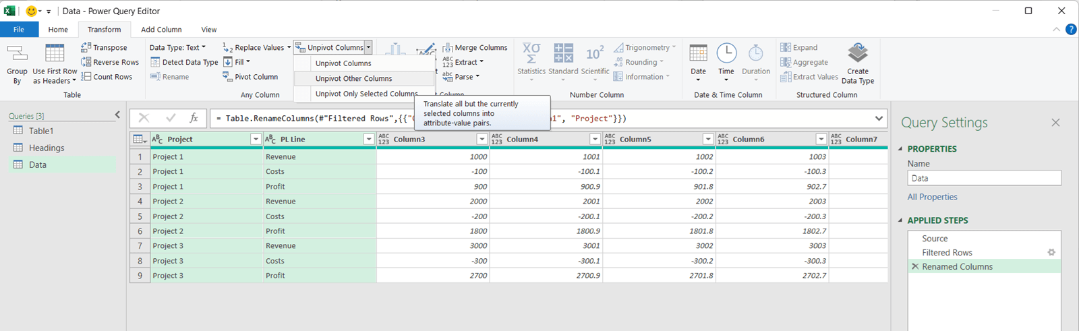Open the PL Line column filter dropdown

click(368, 139)
